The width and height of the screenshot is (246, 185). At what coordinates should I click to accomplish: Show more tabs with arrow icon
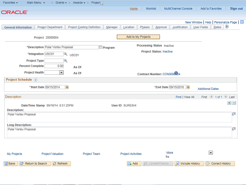point(227,27)
